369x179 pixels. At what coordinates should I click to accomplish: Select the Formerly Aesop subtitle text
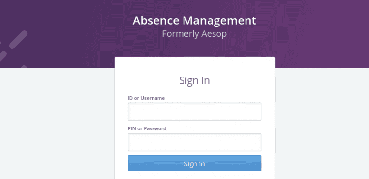coord(194,34)
